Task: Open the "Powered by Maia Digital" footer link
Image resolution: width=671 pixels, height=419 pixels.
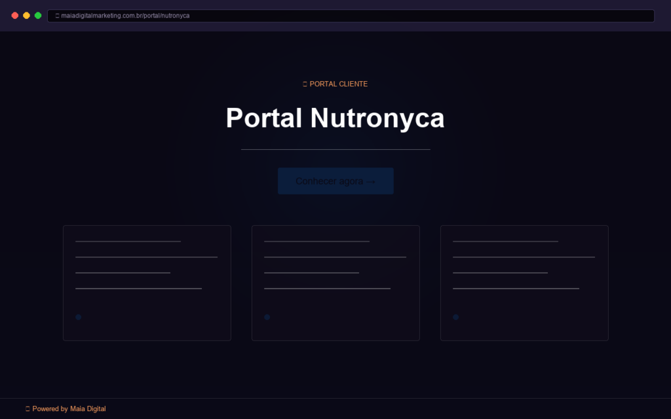Action: (69, 409)
